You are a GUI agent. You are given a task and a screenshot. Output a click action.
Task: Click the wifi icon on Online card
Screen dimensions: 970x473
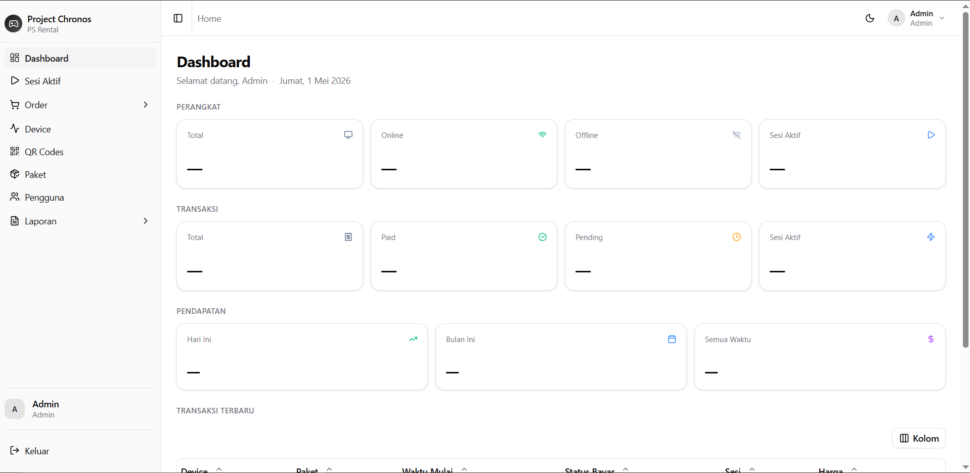(x=543, y=135)
